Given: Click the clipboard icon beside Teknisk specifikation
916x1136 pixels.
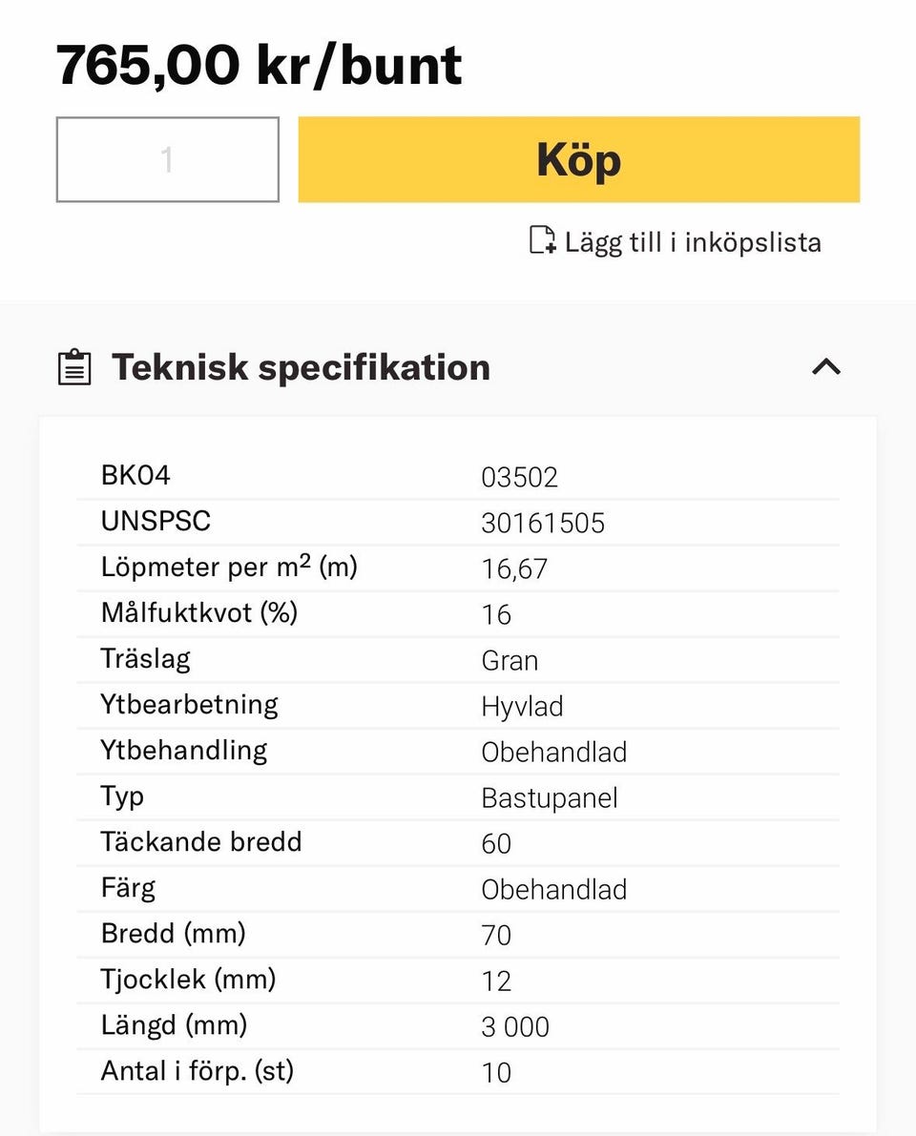Looking at the screenshot, I should coord(74,367).
